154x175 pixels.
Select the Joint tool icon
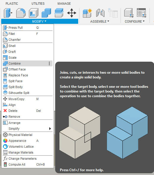pyautogui.click(x=100, y=13)
